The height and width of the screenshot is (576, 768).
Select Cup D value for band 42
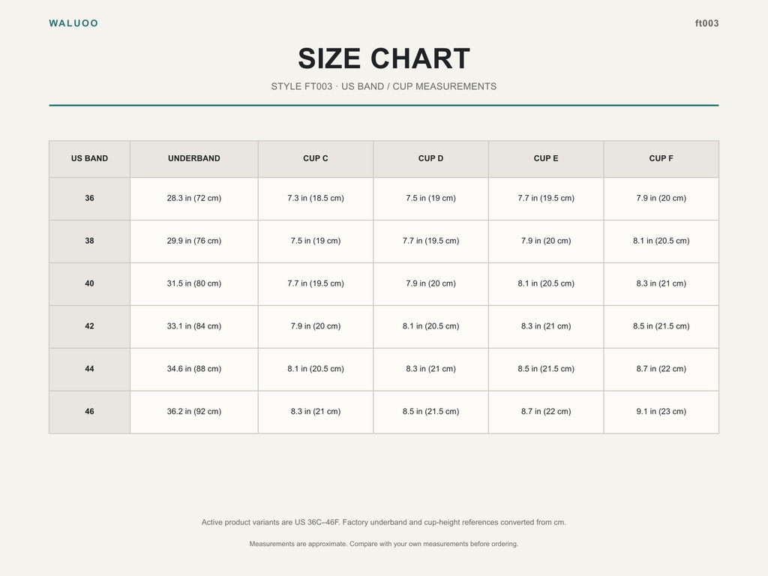point(430,326)
